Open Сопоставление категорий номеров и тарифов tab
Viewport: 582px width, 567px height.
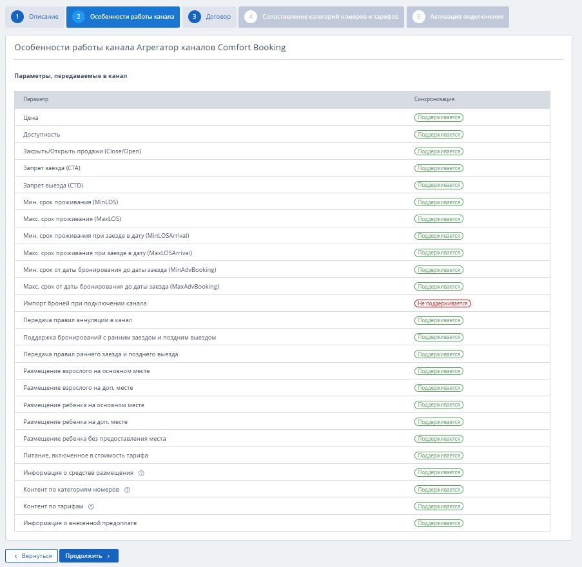coord(321,17)
